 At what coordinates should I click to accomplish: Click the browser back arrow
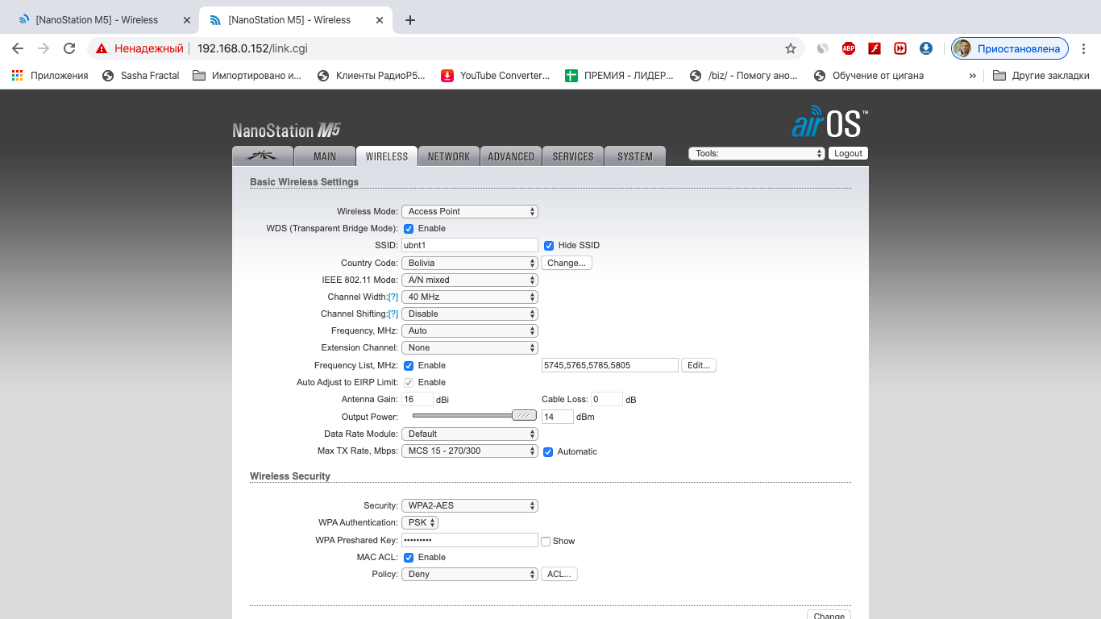point(18,48)
